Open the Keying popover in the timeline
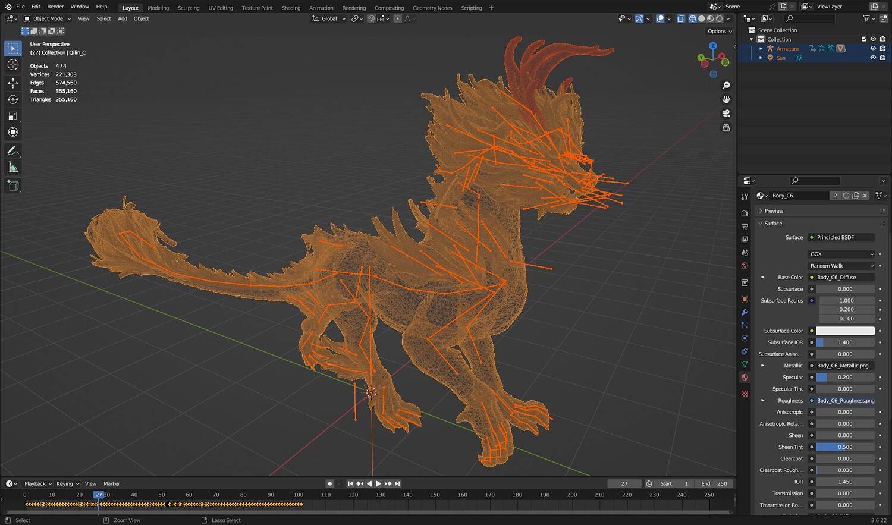The height and width of the screenshot is (525, 892). tap(68, 483)
